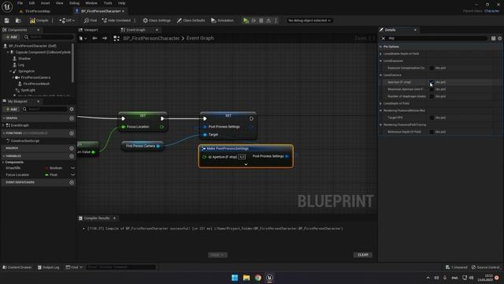Click the Simulation button
The width and height of the screenshot is (504, 284).
pyautogui.click(x=222, y=21)
